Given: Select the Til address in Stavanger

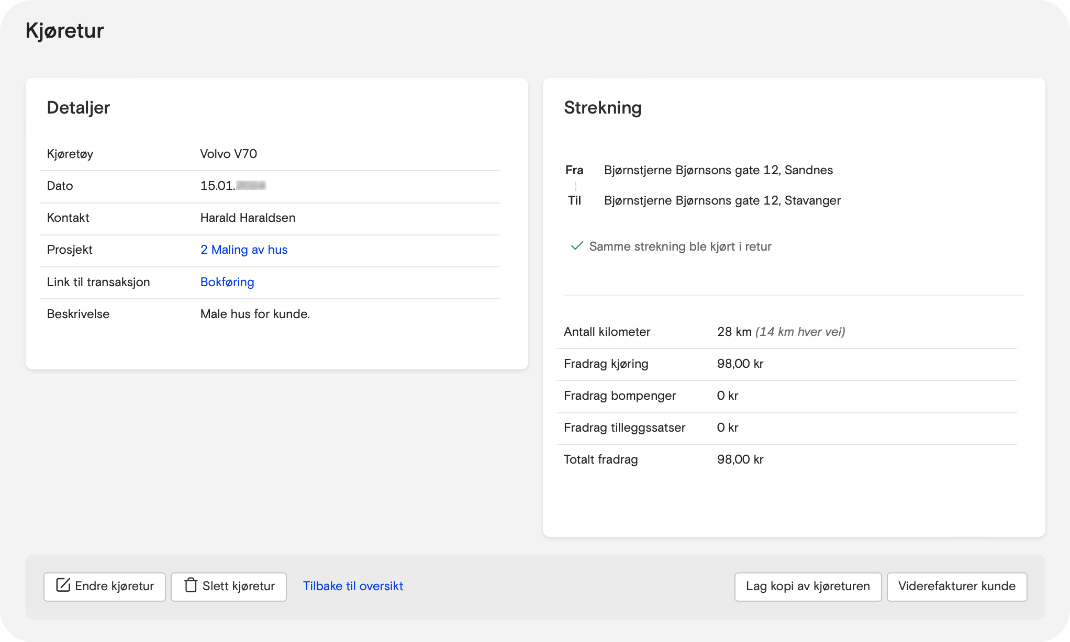Looking at the screenshot, I should click(722, 200).
